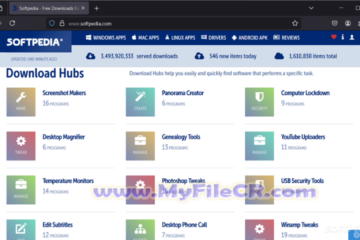Open the Winamp Tweaks hub link
This screenshot has width=360, height=240.
(299, 225)
